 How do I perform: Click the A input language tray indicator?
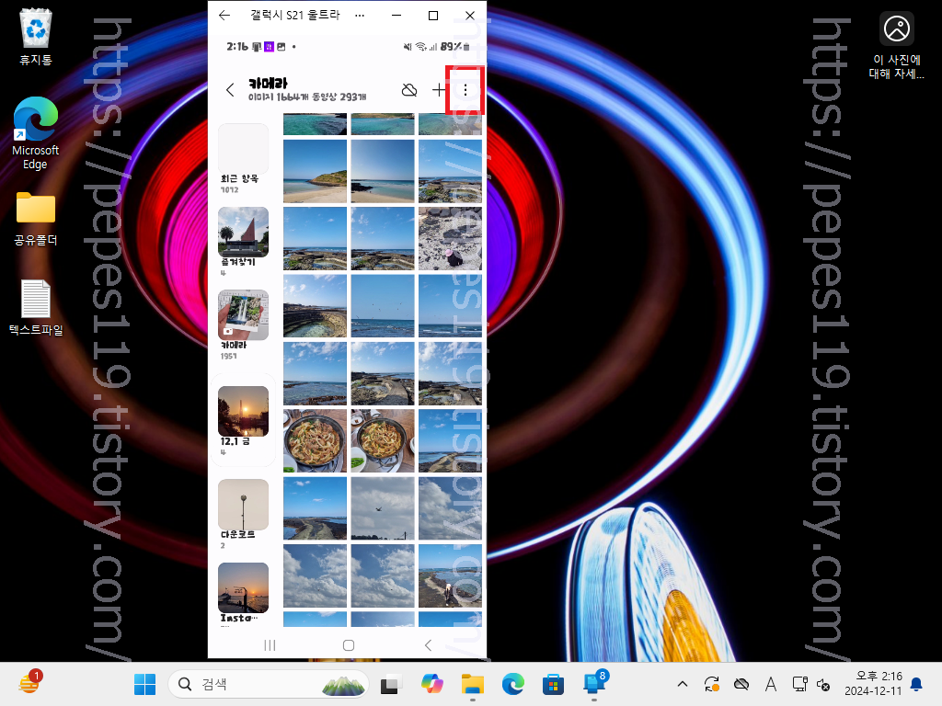(771, 684)
